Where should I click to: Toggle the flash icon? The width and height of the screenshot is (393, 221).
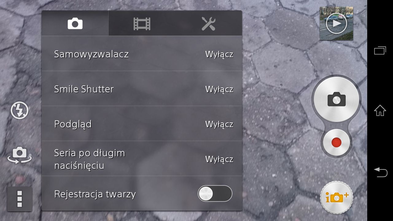click(20, 110)
